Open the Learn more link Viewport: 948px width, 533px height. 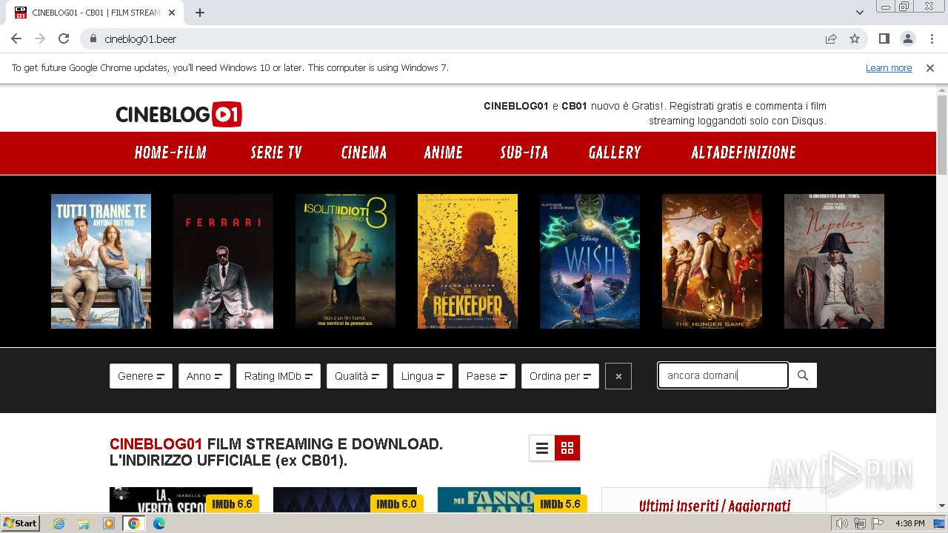[x=889, y=67]
